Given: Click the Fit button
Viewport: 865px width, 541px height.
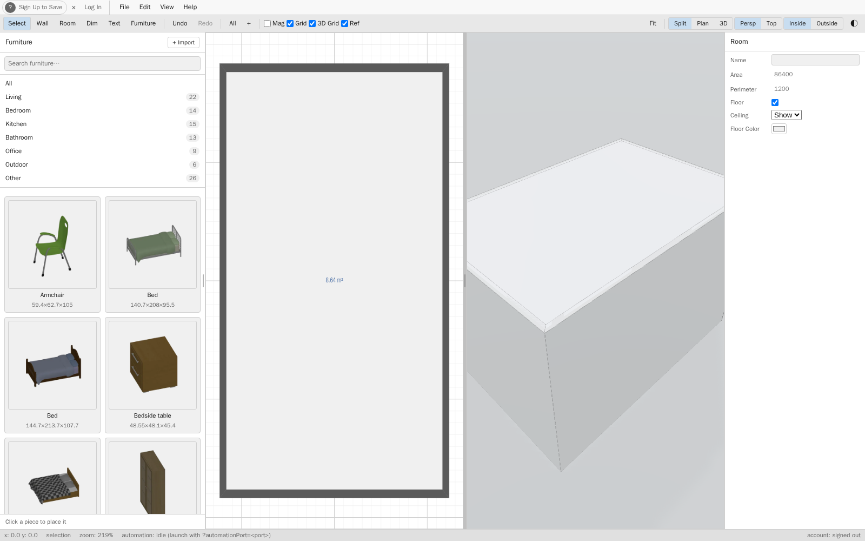Looking at the screenshot, I should (653, 23).
